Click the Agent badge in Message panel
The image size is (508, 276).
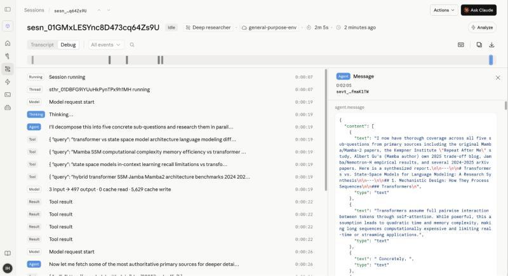[343, 76]
